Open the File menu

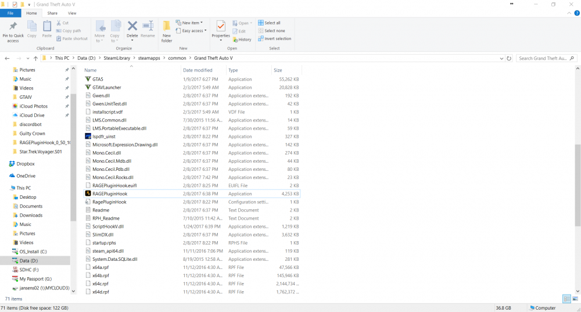(10, 13)
